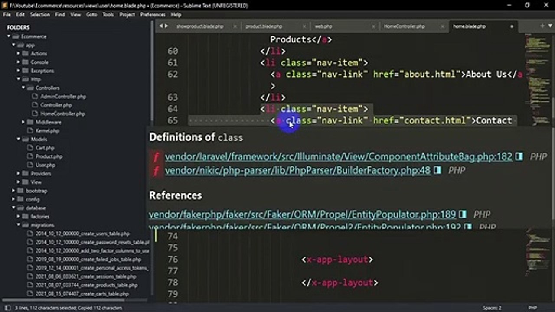Collapse the Models folder arrow
Screen dimensions: 555x312
[x=19, y=139]
